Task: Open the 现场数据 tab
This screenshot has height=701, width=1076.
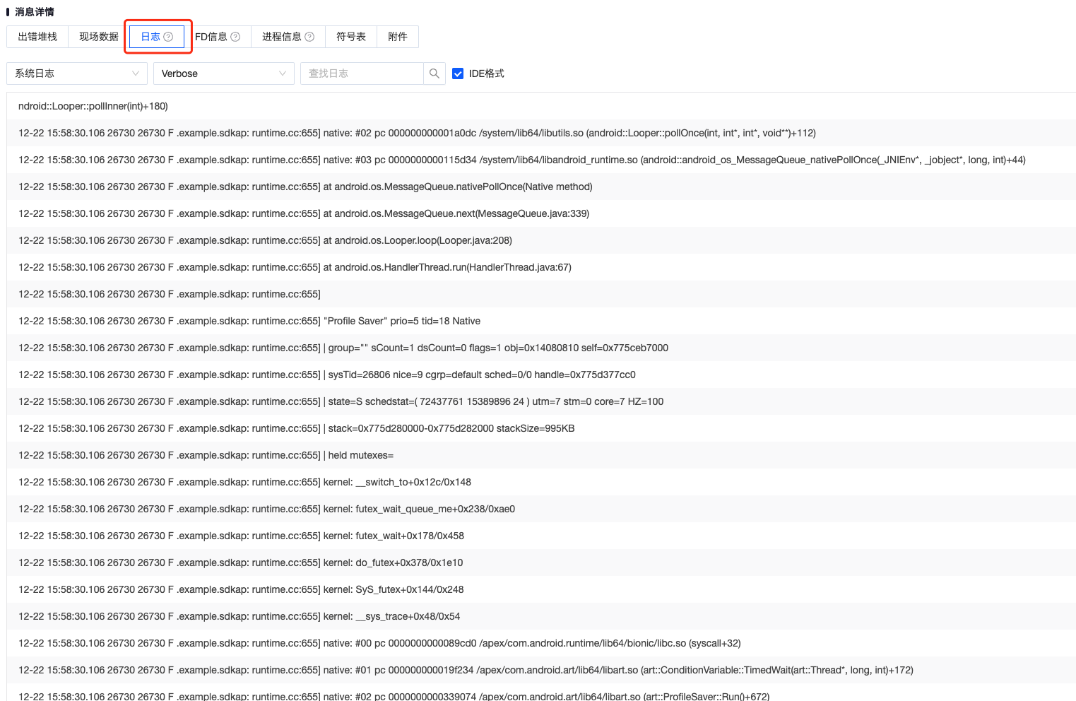Action: click(x=99, y=37)
